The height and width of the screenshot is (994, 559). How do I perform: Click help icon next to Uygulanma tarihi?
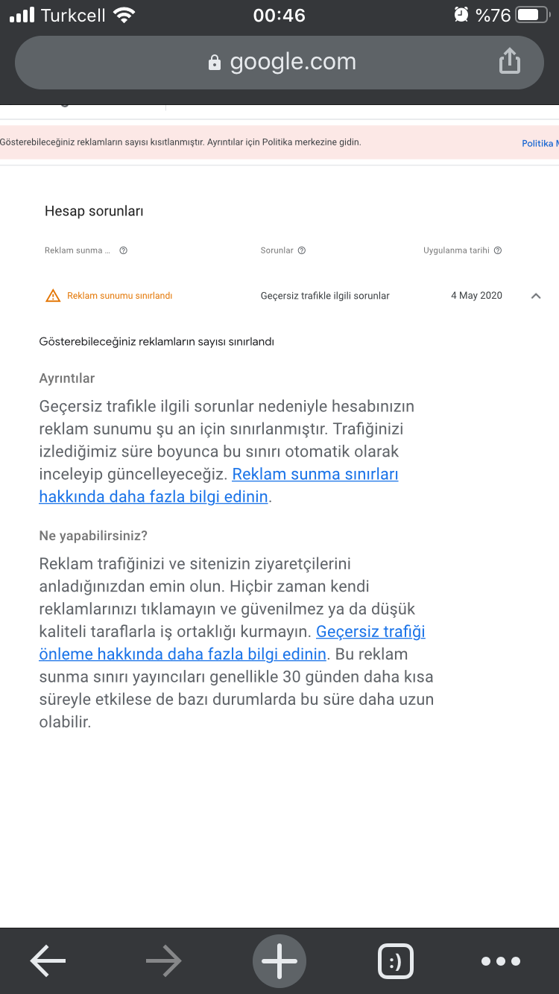point(498,250)
